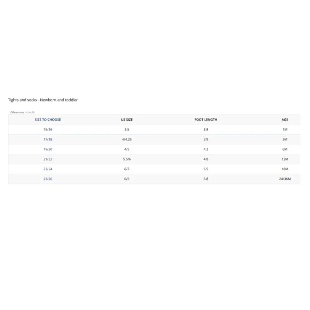This screenshot has width=310, height=310.
Task: Click the US SIZE column header
Action: coord(127,120)
